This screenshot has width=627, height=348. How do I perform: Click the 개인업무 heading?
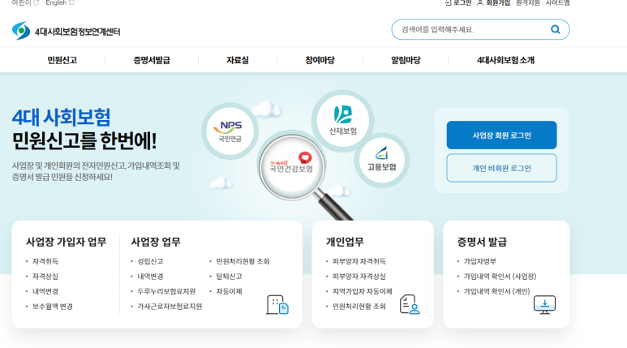pyautogui.click(x=345, y=242)
